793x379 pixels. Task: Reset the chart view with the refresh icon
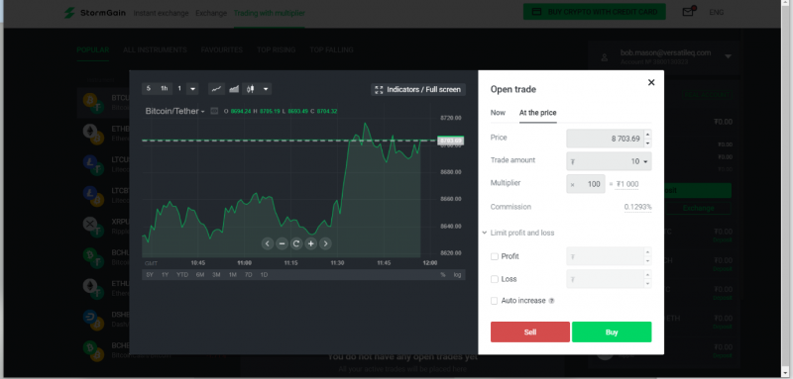(296, 243)
